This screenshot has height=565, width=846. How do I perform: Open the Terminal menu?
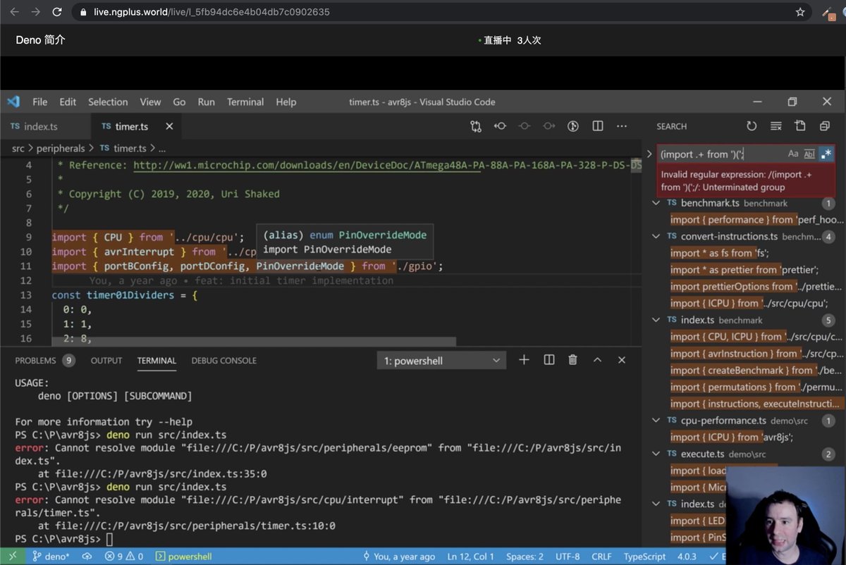point(245,101)
